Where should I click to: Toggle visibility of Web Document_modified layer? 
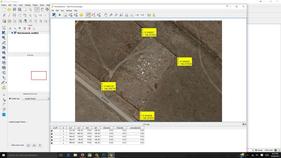tap(12, 33)
